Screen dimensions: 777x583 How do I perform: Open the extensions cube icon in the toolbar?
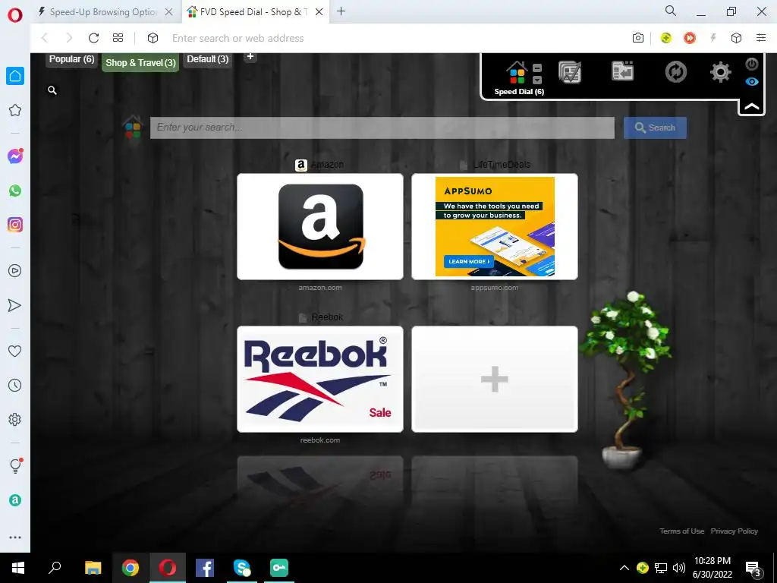[x=736, y=38]
